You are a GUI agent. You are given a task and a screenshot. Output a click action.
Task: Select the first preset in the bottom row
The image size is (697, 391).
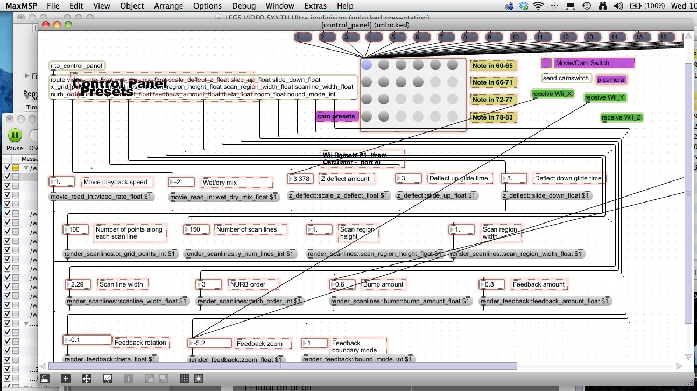(367, 117)
